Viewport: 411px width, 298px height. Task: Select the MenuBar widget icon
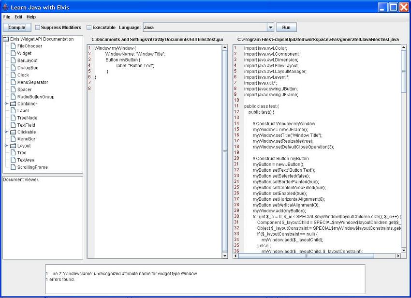click(14, 138)
